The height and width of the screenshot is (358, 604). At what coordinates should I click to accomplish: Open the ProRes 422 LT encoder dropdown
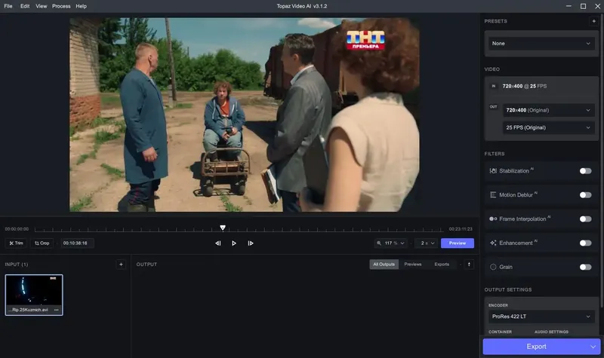tap(541, 317)
